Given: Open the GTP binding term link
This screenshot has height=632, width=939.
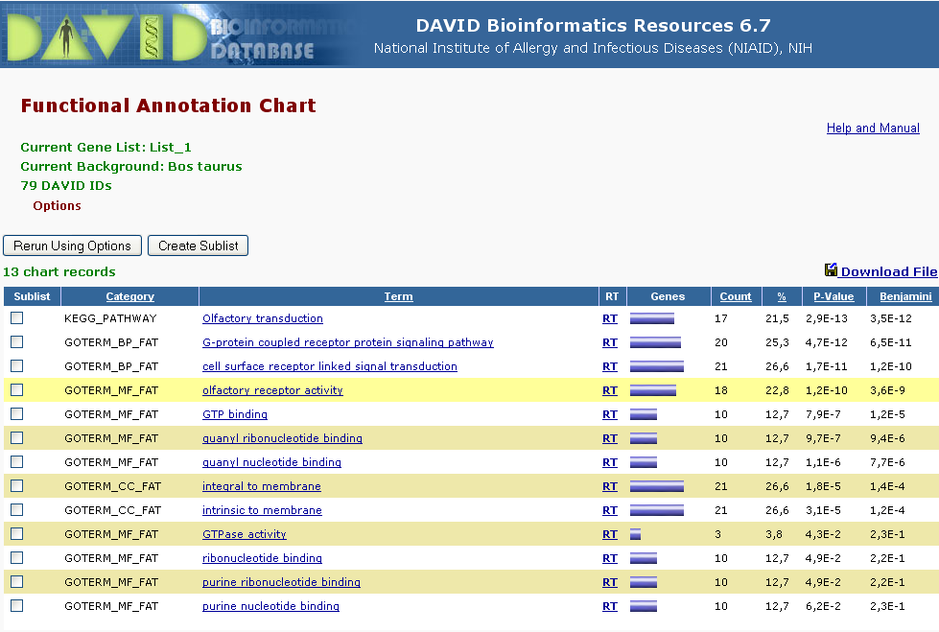Looking at the screenshot, I should click(235, 414).
